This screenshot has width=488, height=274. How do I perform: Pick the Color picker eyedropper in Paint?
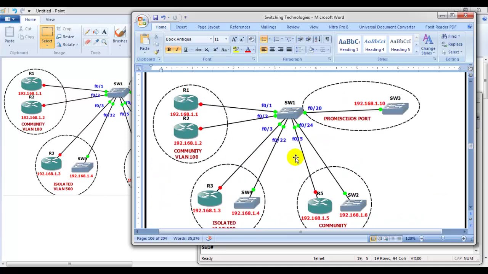[x=96, y=42]
